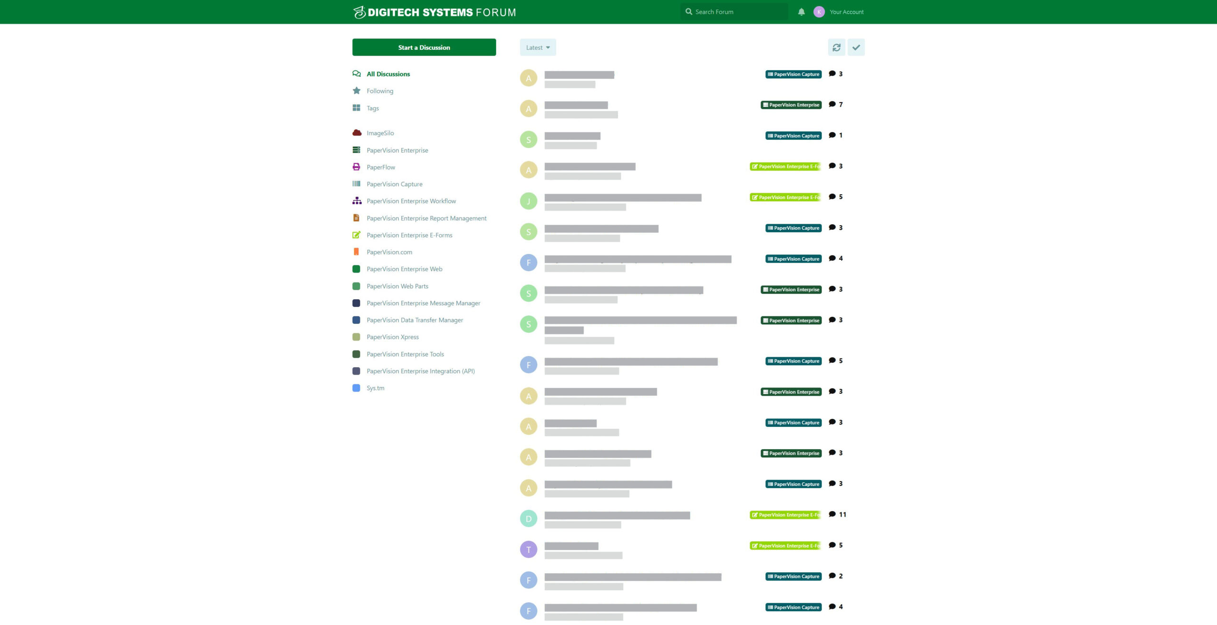Open the Latest sort dropdown
Image resolution: width=1217 pixels, height=625 pixels.
click(x=538, y=47)
